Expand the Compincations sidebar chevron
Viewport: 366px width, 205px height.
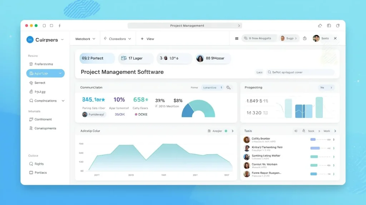63,101
